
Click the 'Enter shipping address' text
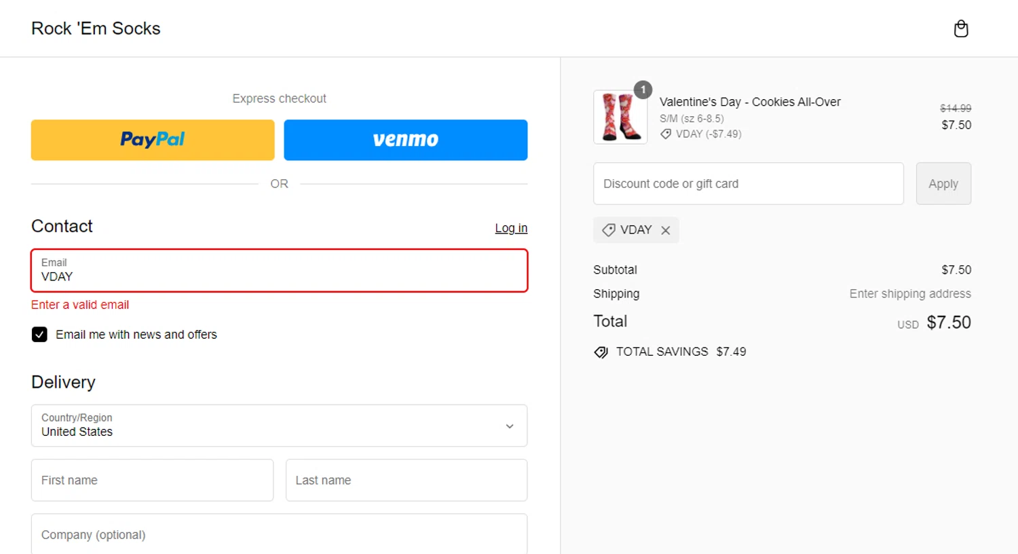click(910, 294)
